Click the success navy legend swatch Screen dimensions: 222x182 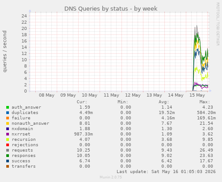click(x=8, y=161)
